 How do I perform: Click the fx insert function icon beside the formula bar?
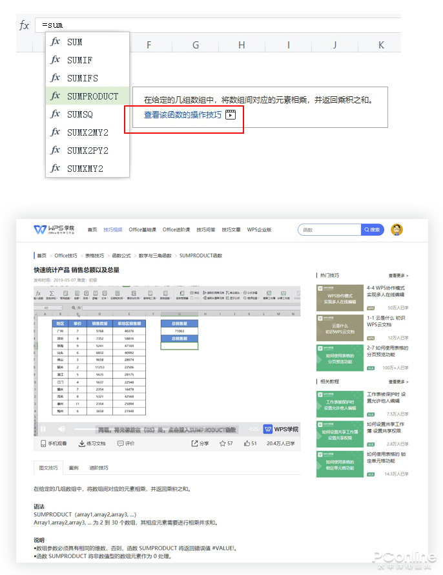pyautogui.click(x=24, y=25)
